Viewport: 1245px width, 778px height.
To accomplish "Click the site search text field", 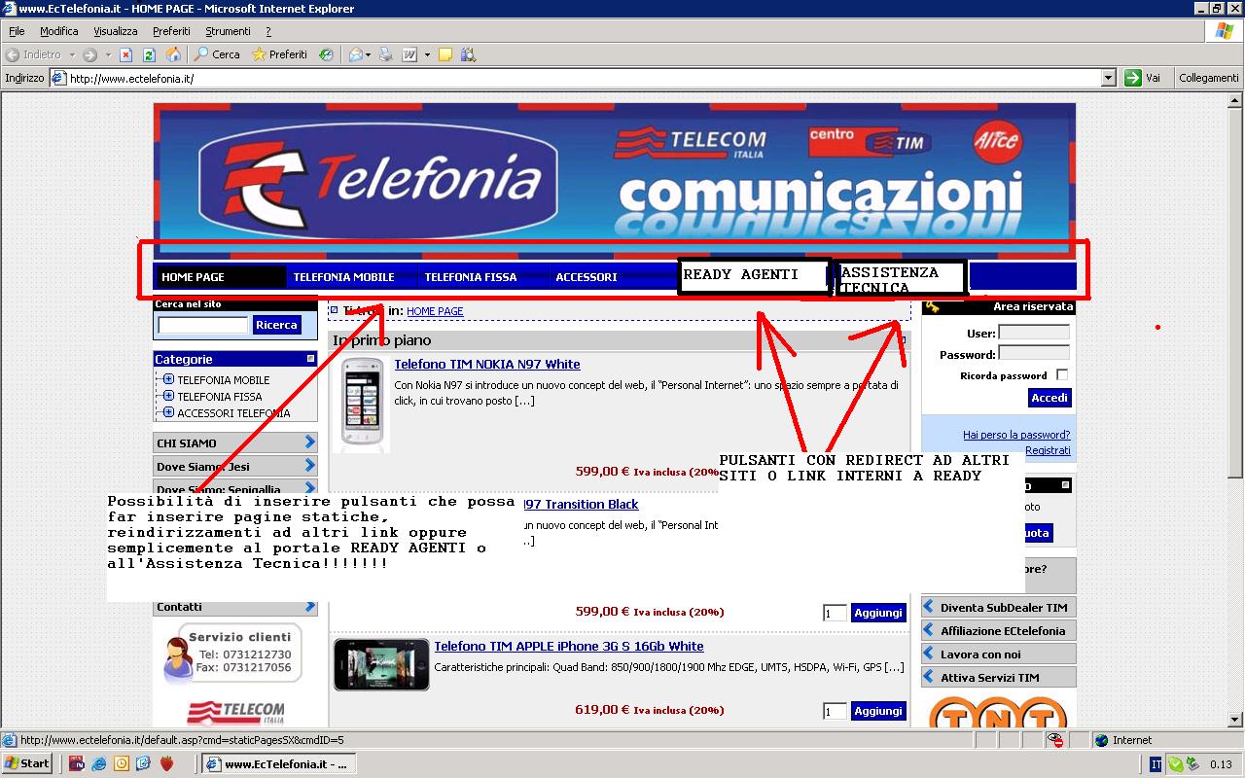I will click(203, 326).
